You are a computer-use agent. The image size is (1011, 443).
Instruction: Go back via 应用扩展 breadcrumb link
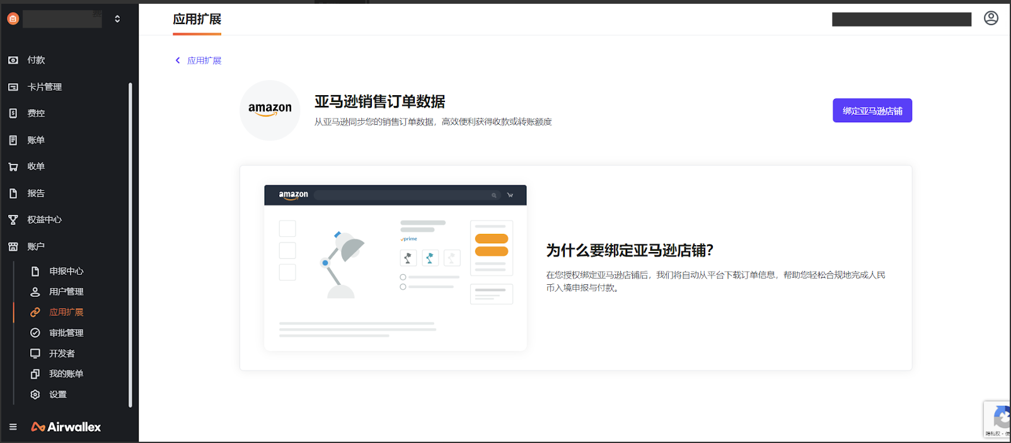(x=204, y=60)
